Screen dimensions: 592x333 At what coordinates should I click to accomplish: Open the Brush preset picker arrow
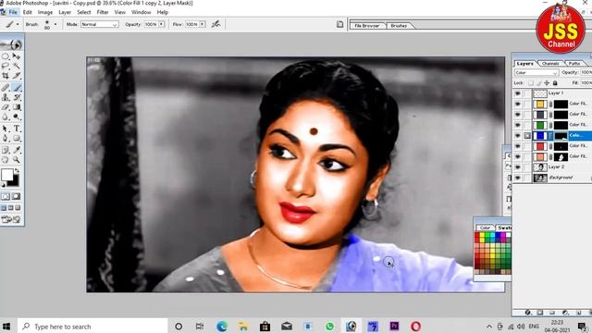point(55,24)
